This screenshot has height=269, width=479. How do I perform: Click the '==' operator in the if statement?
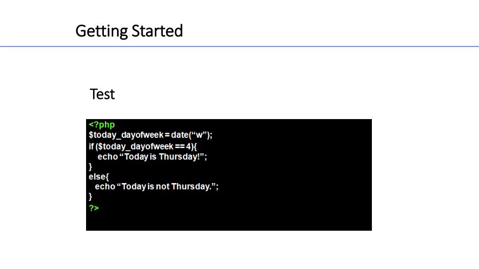[x=180, y=146]
